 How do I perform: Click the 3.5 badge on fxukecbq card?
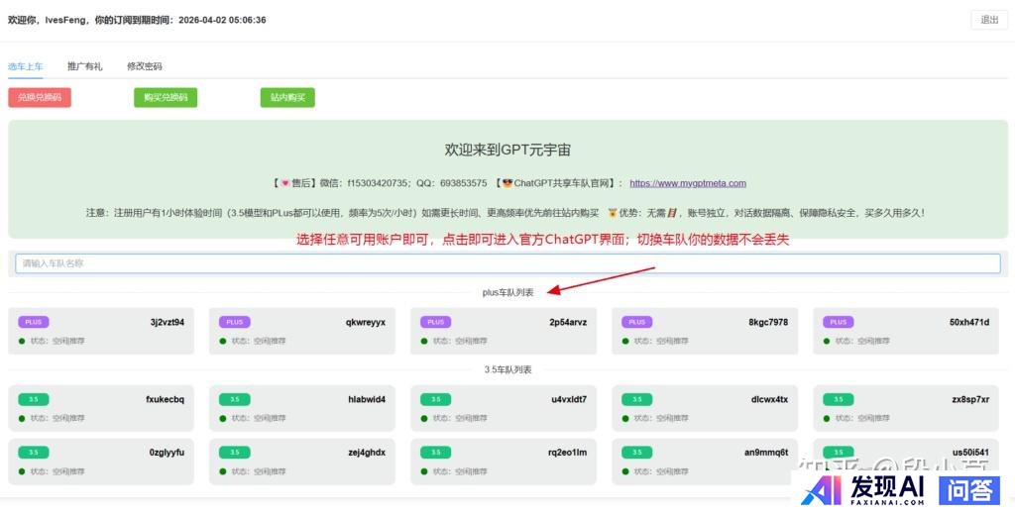click(34, 400)
